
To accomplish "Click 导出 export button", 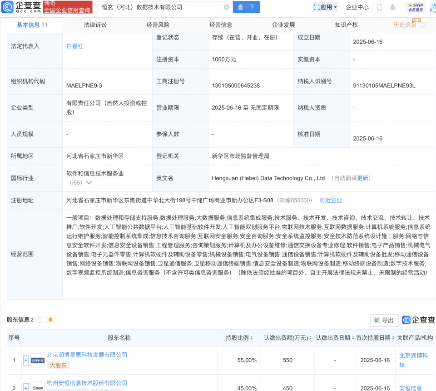I will 384,320.
